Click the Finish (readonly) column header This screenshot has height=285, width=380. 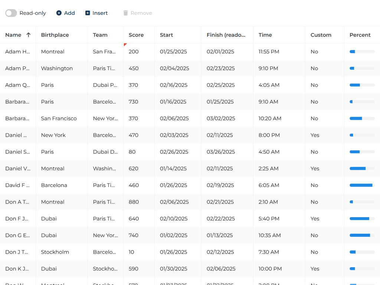click(226, 35)
